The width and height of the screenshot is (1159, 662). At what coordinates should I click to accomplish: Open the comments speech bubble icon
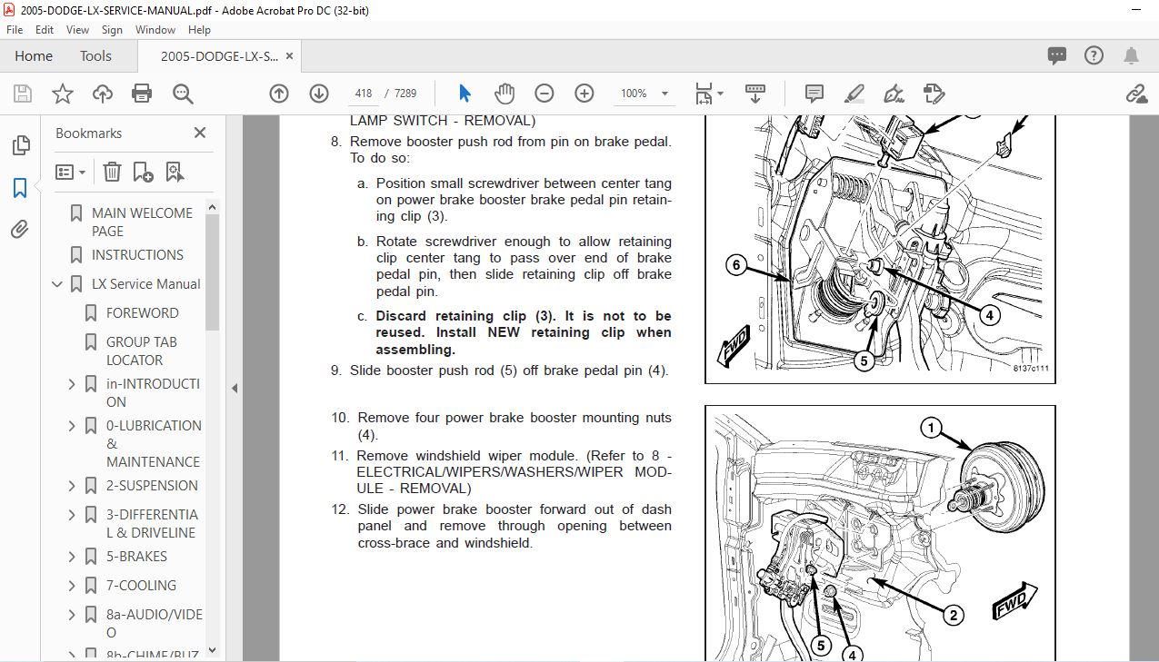point(1057,55)
